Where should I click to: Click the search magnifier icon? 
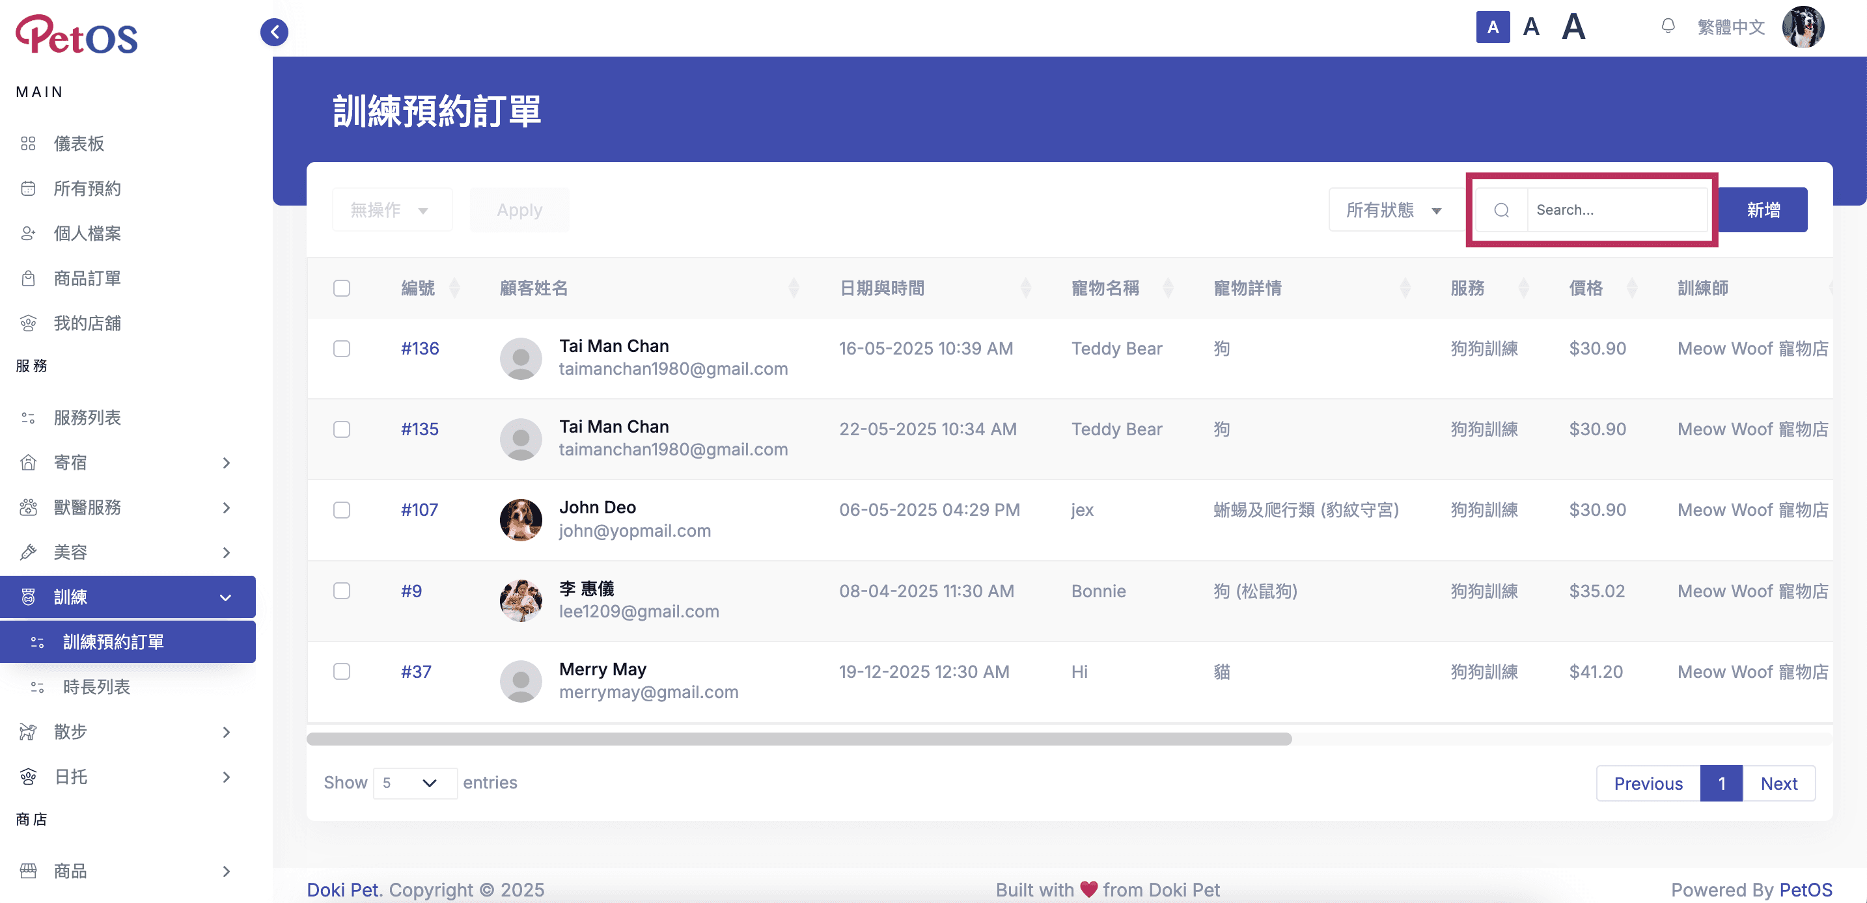pyautogui.click(x=1501, y=210)
